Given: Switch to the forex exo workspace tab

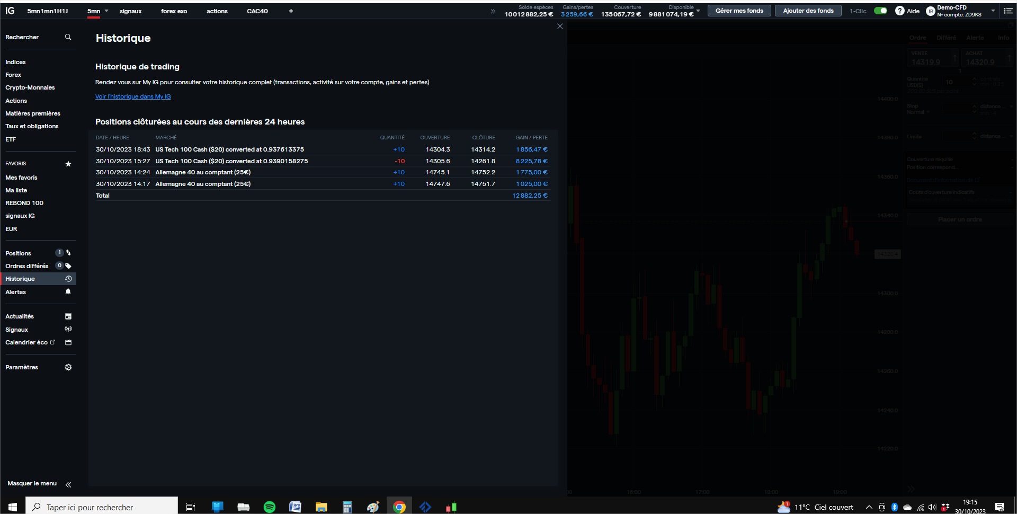Looking at the screenshot, I should pos(174,11).
